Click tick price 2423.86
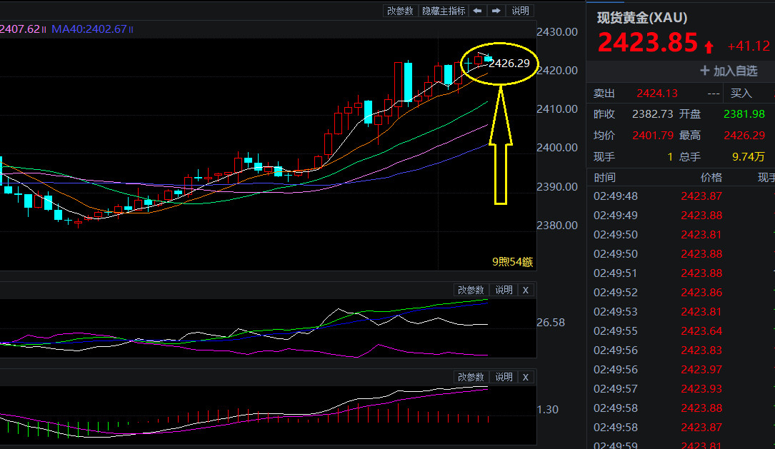Viewport: 775px width, 449px height. pyautogui.click(x=701, y=293)
